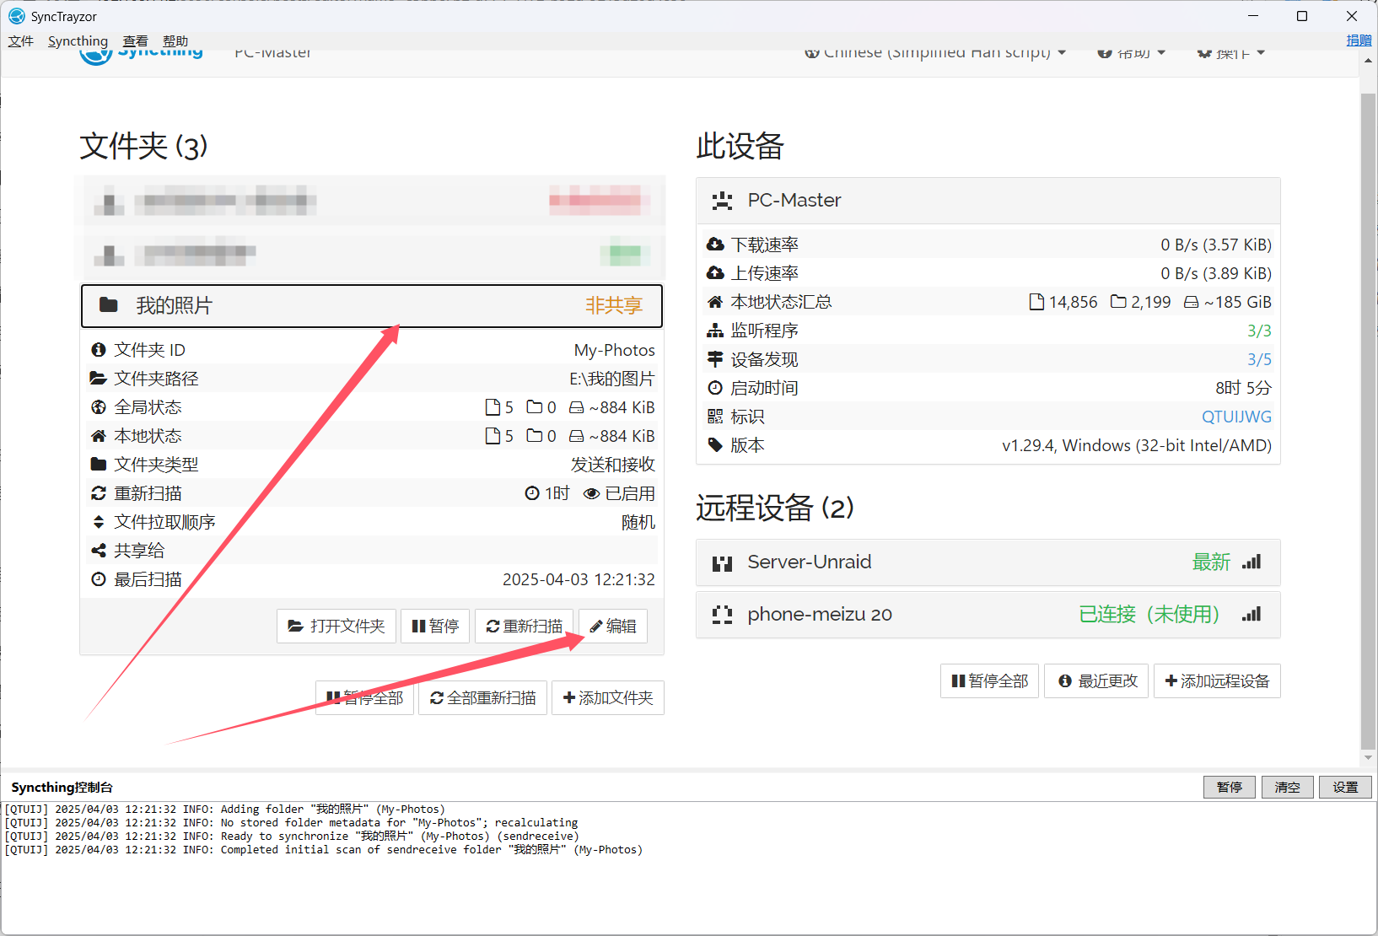Open the Chinese language dropdown
Image resolution: width=1378 pixels, height=936 pixels.
936,53
